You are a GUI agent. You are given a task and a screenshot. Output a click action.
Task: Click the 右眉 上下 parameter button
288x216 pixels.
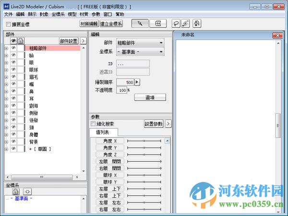pos(110,196)
